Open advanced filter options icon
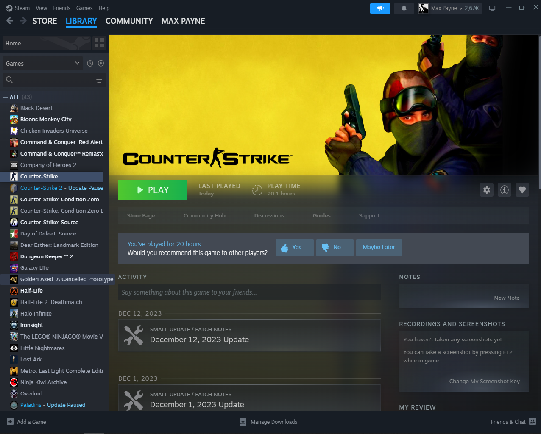This screenshot has width=541, height=434. [x=99, y=80]
